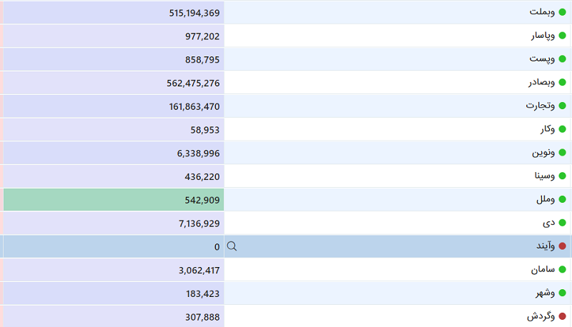Click the volume value 977,202
572x327 pixels.
point(202,36)
